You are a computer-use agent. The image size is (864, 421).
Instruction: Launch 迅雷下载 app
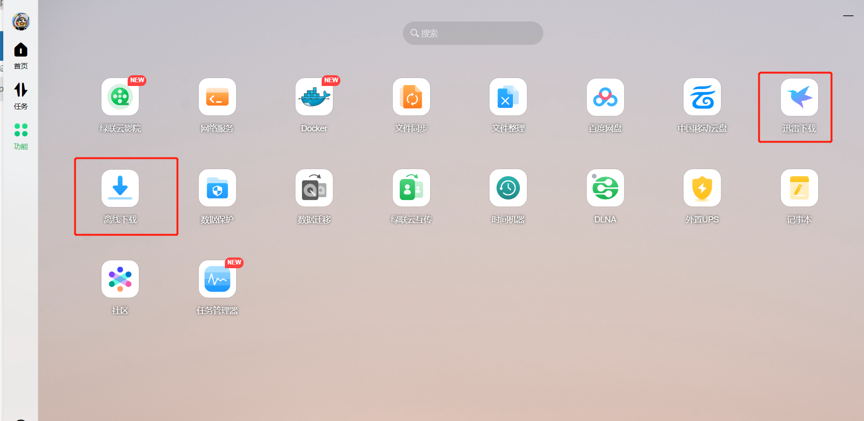tap(799, 97)
